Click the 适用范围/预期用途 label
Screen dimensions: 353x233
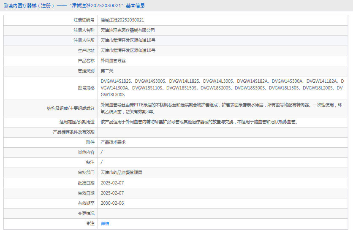pyautogui.click(x=77, y=122)
